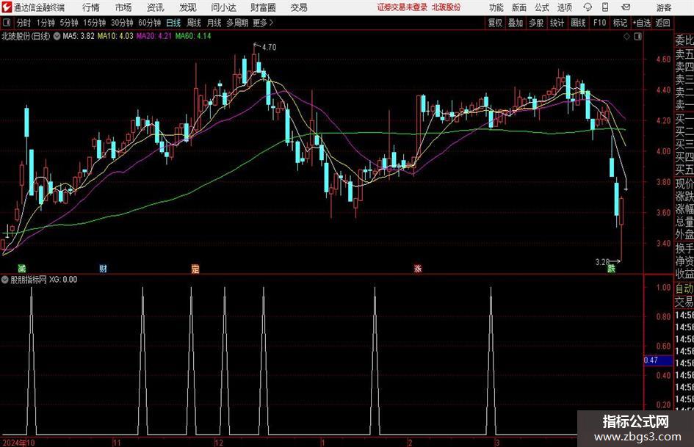
Task: Click the XG: 0.00 indicator value
Action: click(x=63, y=280)
